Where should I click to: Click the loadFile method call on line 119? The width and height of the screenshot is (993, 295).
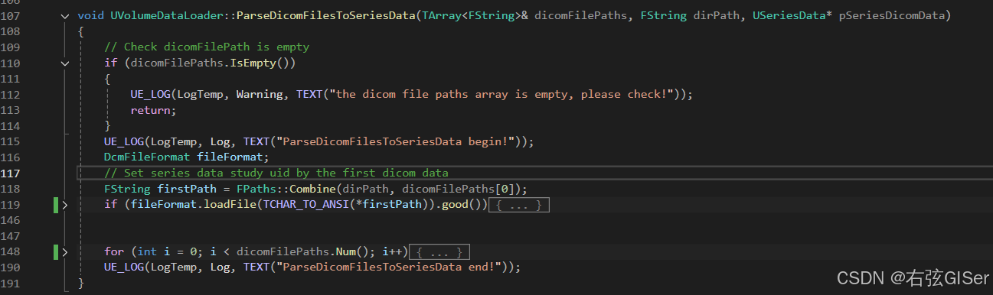tap(229, 205)
